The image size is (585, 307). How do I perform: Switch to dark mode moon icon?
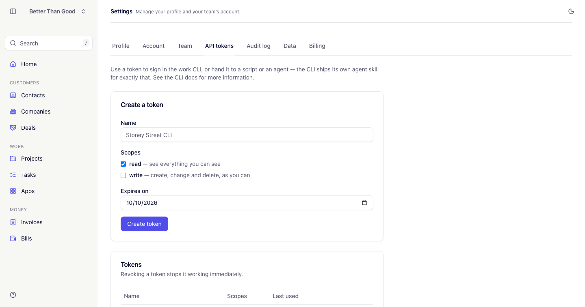pyautogui.click(x=571, y=11)
